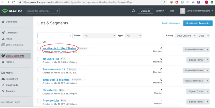Click Signup Forms button for 'all users list'
215x108 pixels.
tap(196, 60)
